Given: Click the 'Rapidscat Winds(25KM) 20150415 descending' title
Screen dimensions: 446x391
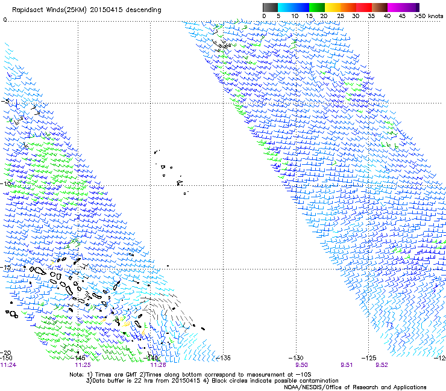Looking at the screenshot, I should (x=86, y=10).
